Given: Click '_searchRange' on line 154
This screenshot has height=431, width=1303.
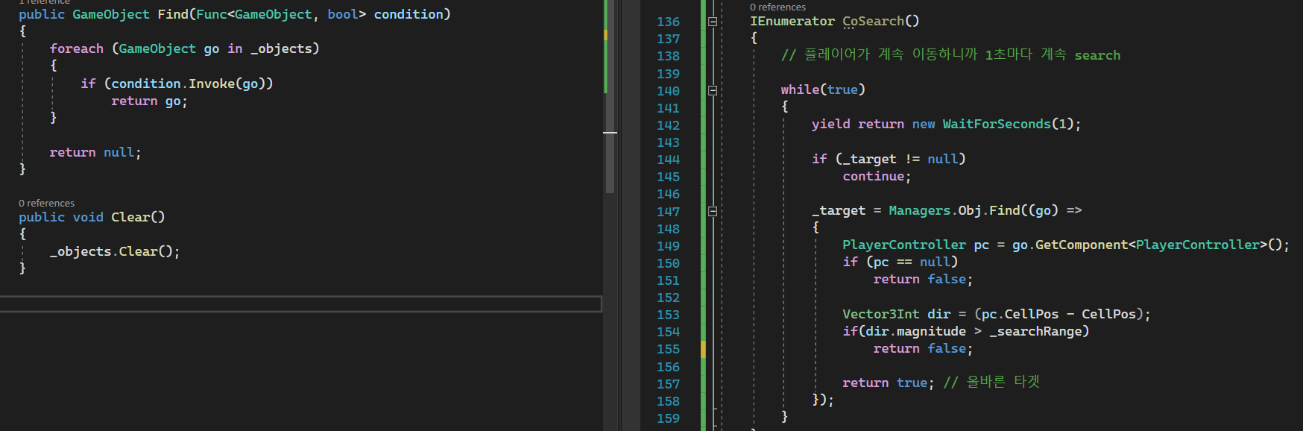Looking at the screenshot, I should point(1035,331).
